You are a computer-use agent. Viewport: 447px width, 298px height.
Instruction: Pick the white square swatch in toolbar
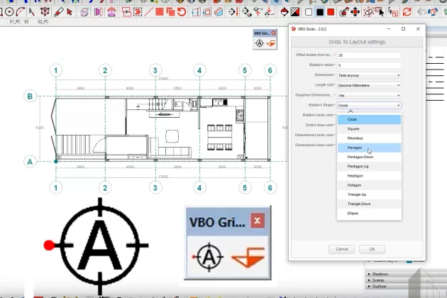coord(309,12)
